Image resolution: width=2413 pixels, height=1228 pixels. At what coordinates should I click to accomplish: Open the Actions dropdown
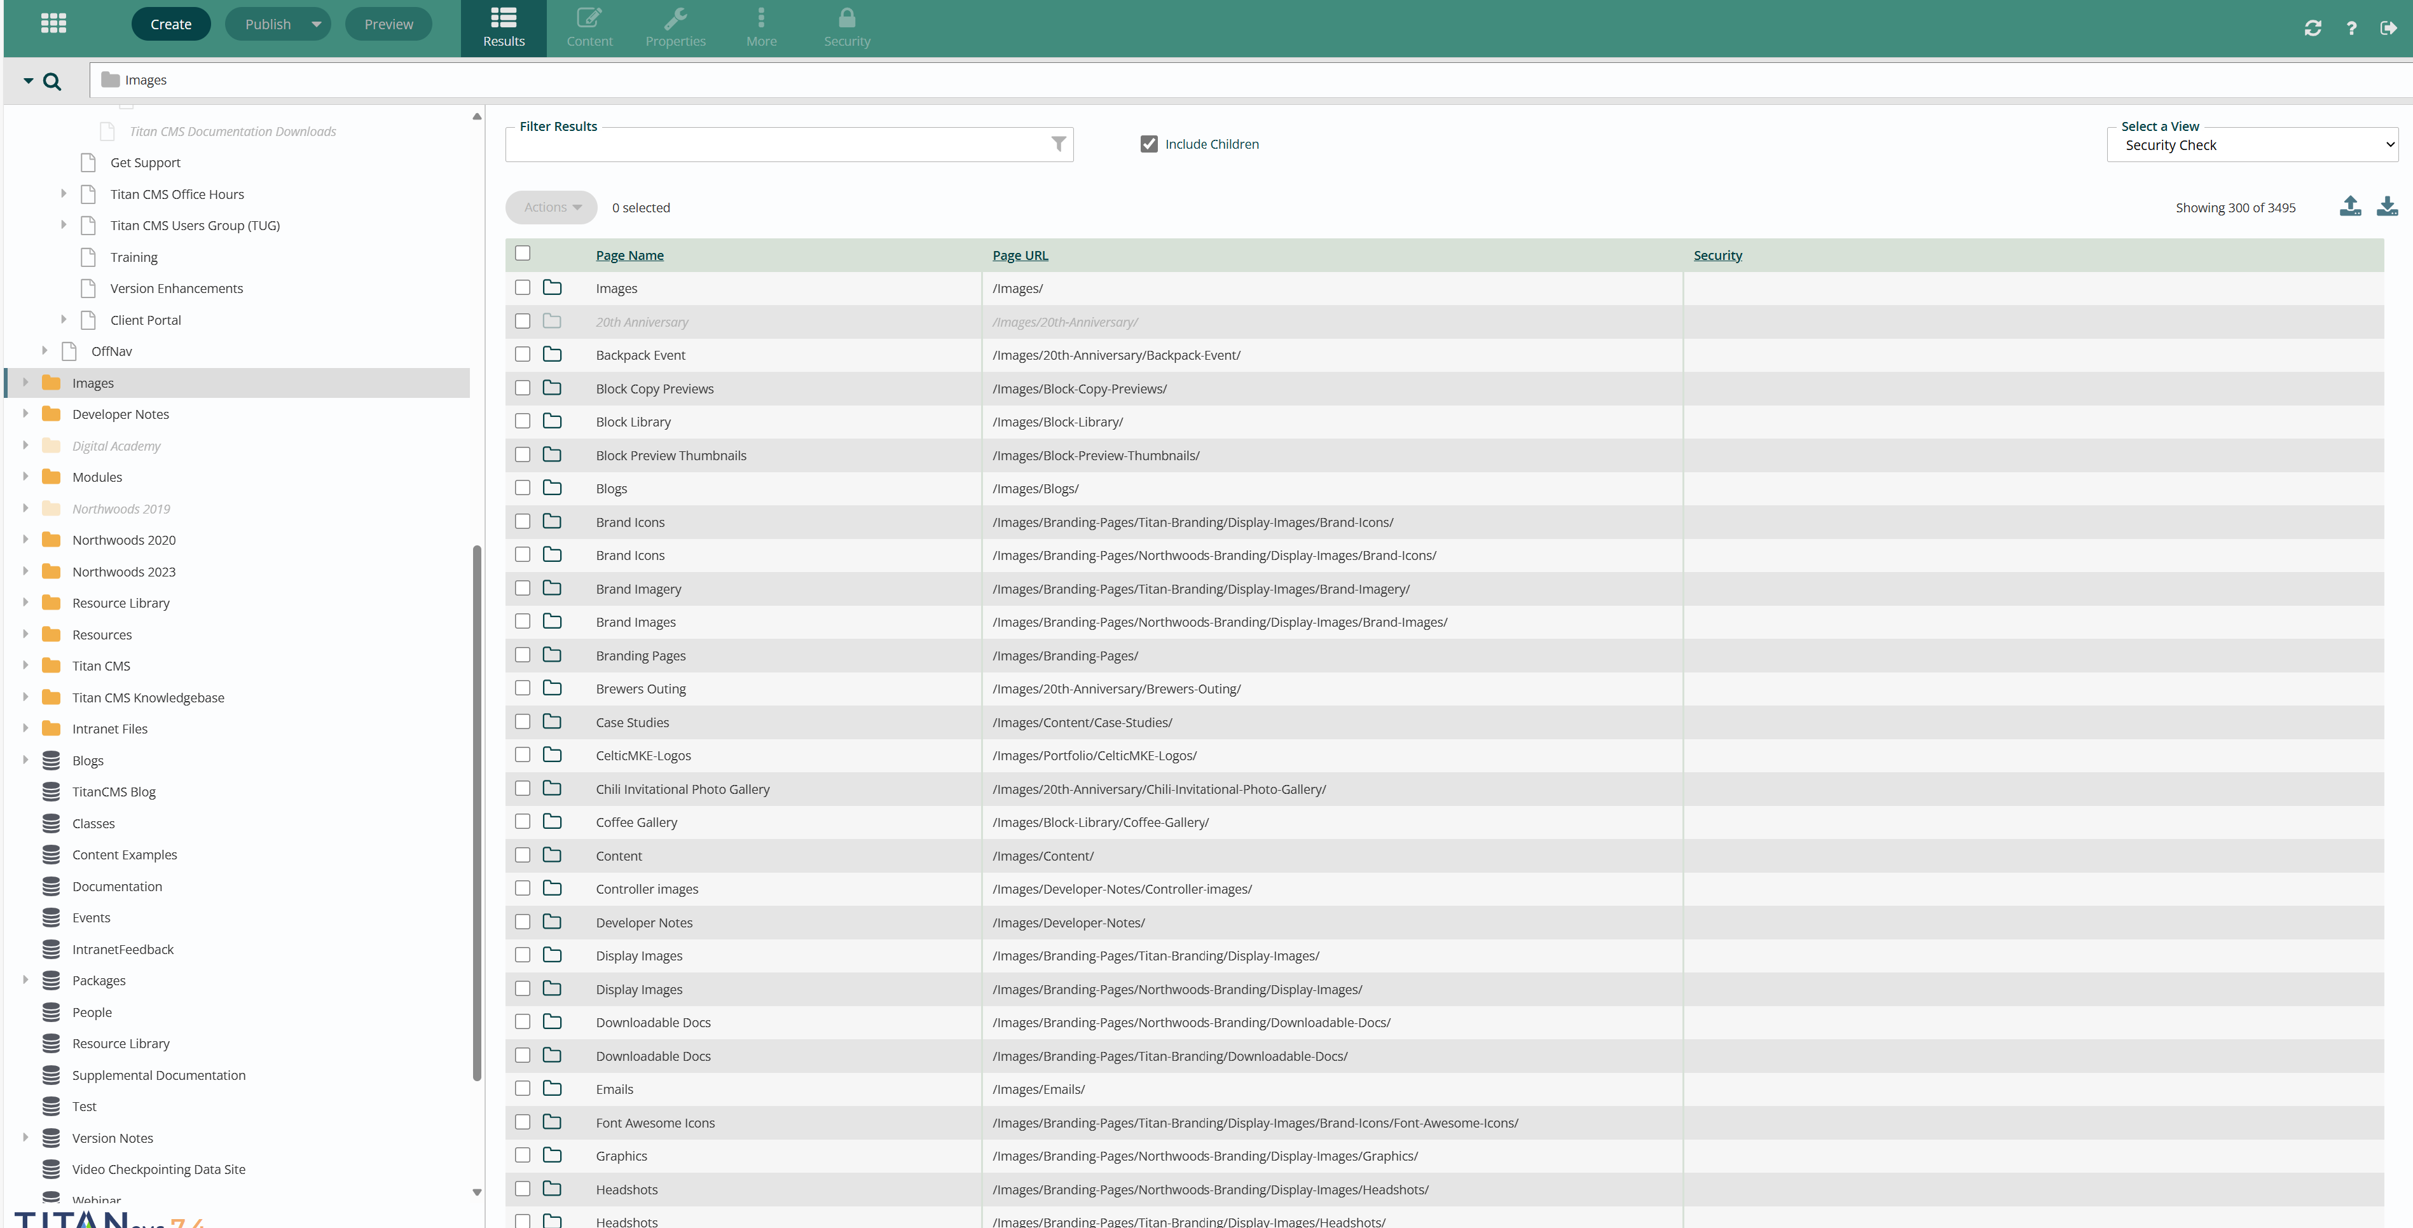(552, 207)
